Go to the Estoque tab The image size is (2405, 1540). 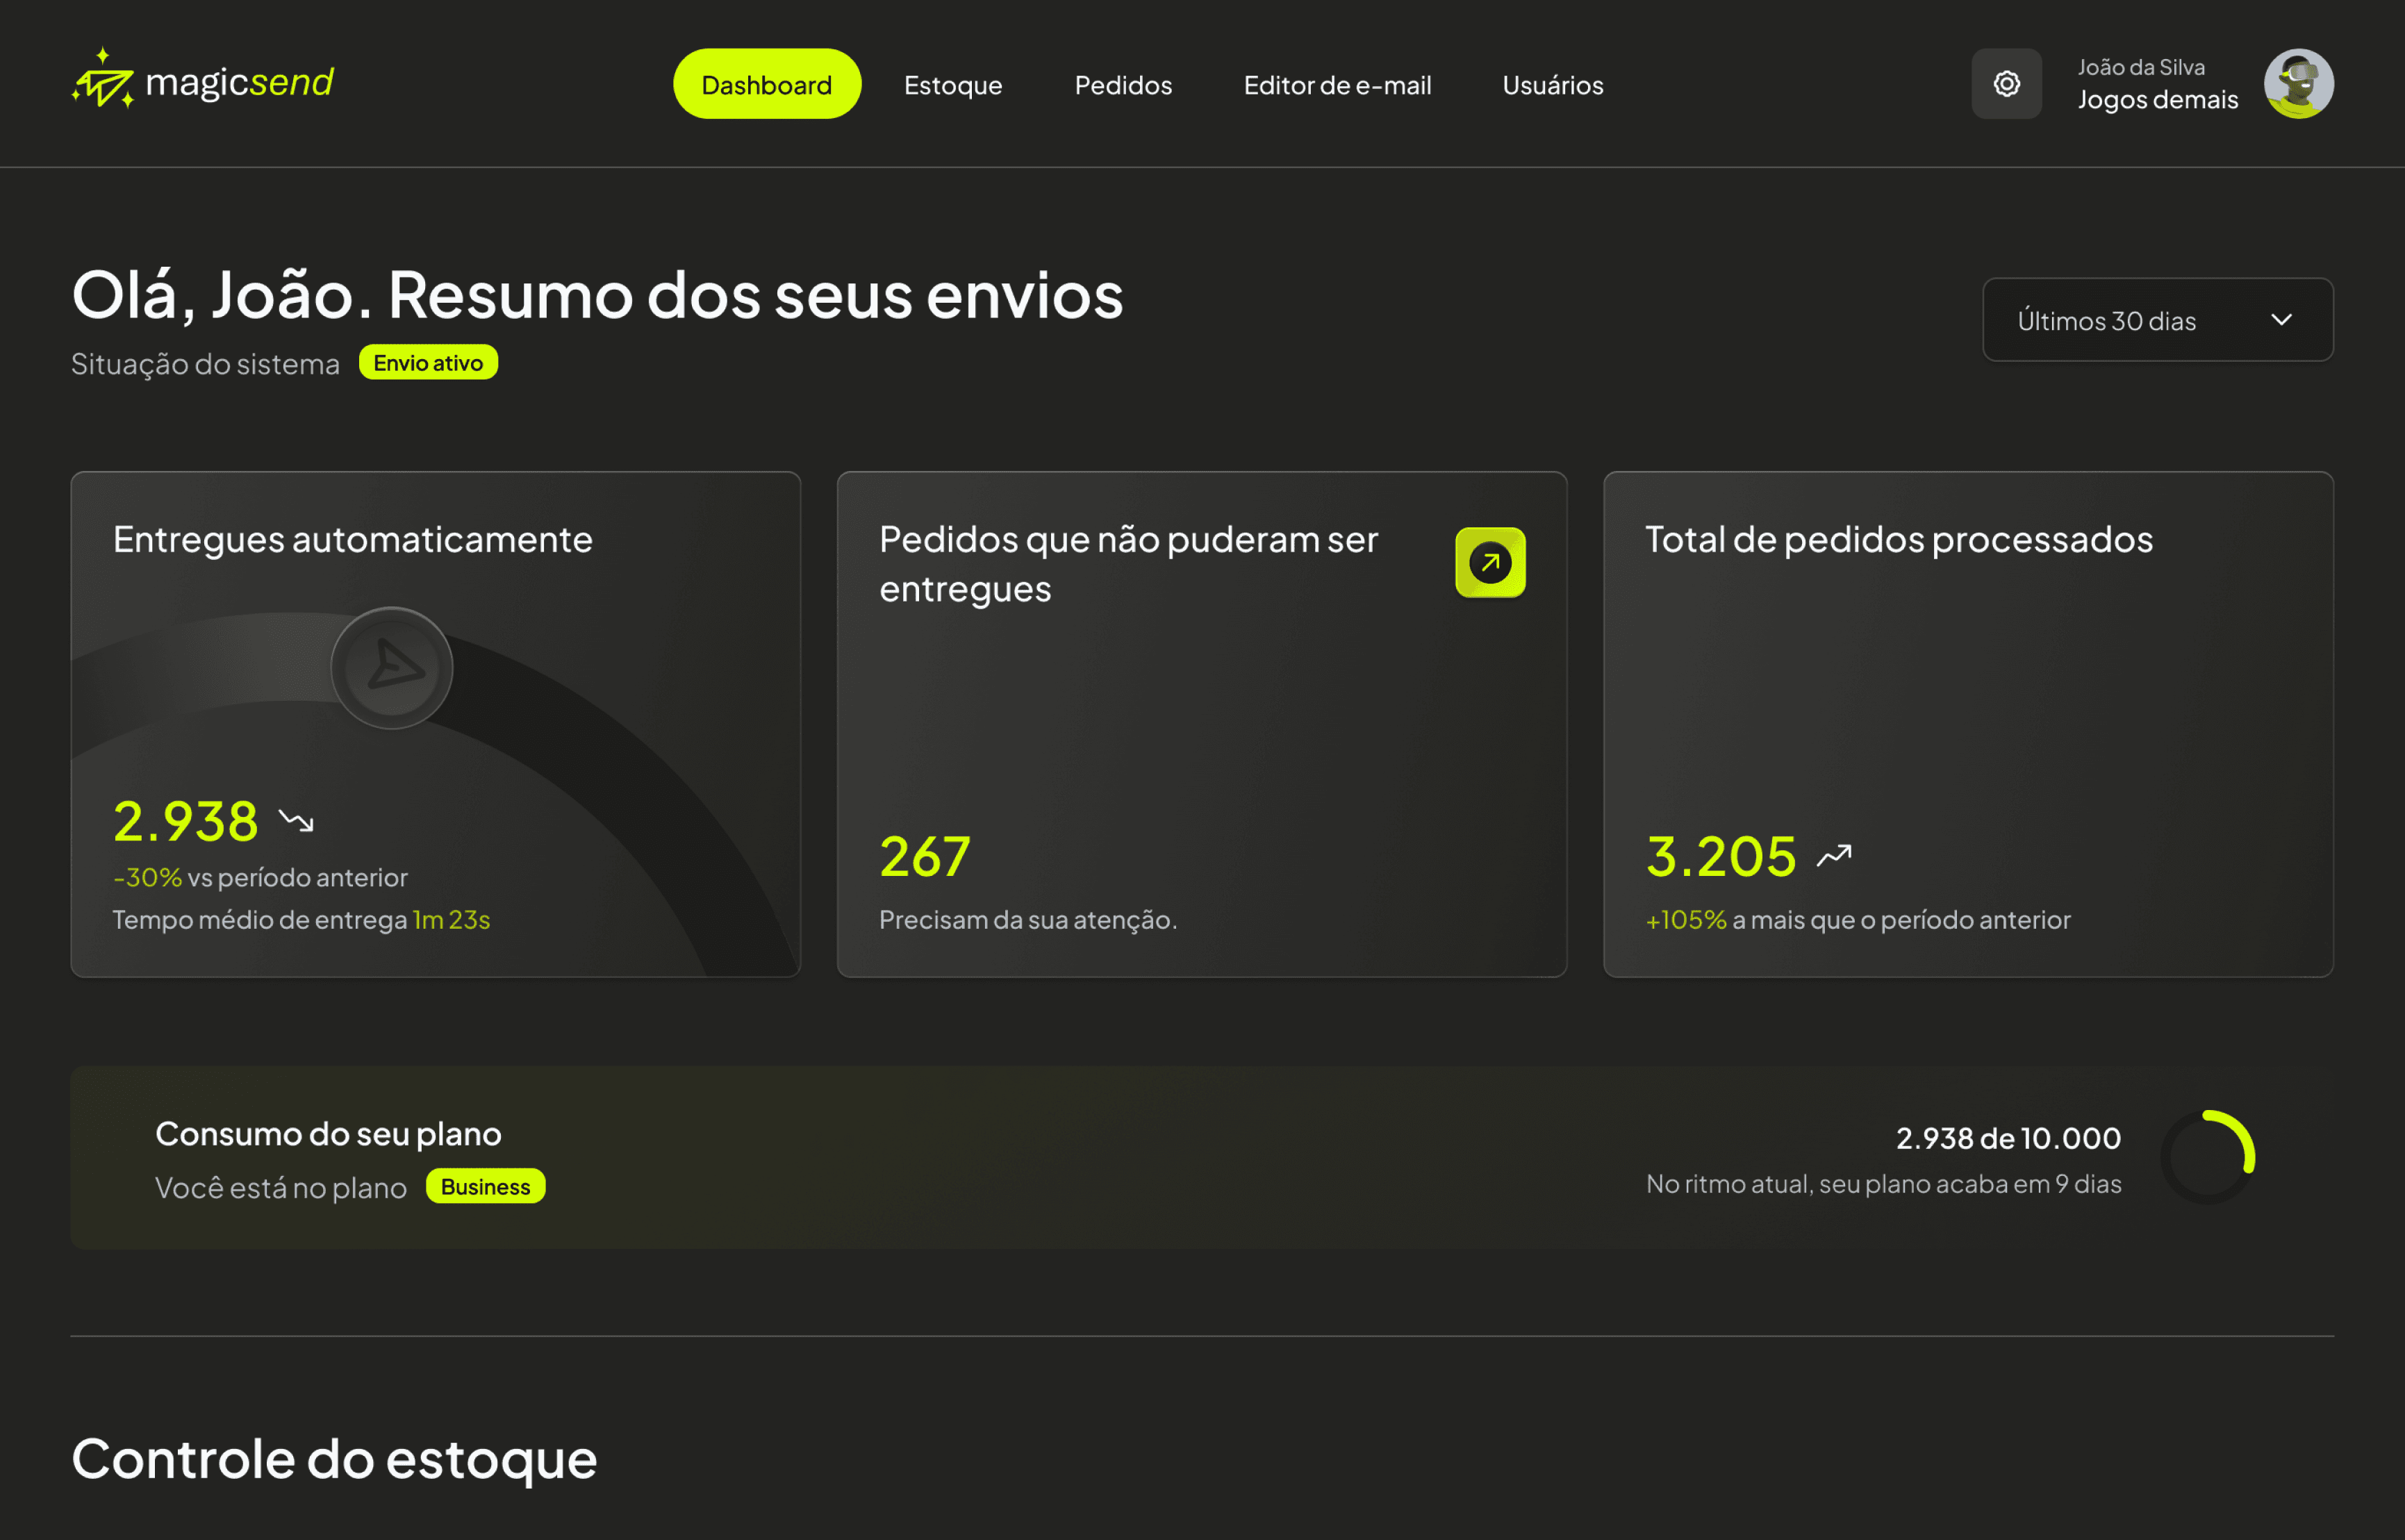click(x=952, y=85)
